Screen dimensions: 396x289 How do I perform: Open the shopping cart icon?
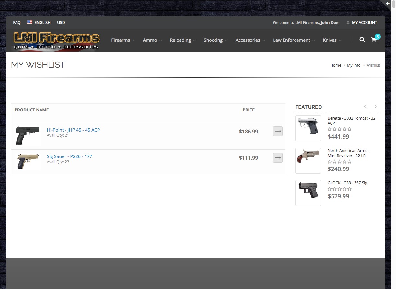click(x=374, y=40)
